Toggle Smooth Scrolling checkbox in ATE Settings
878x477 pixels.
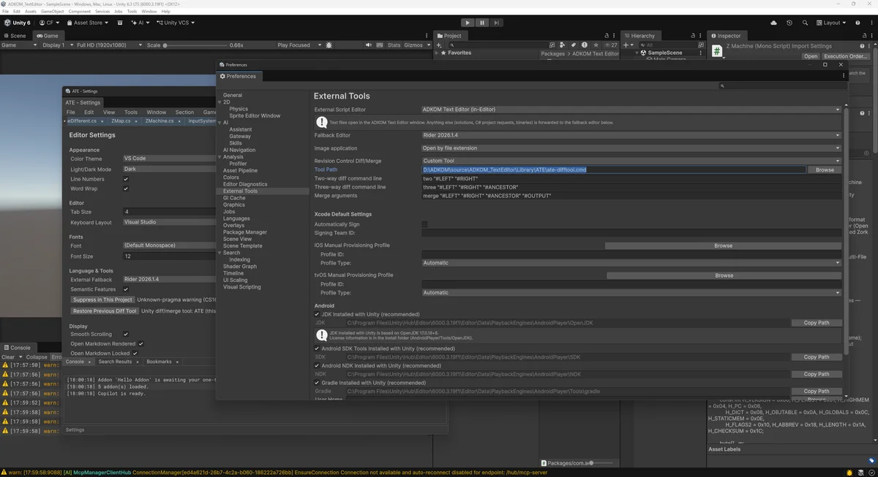pyautogui.click(x=126, y=334)
